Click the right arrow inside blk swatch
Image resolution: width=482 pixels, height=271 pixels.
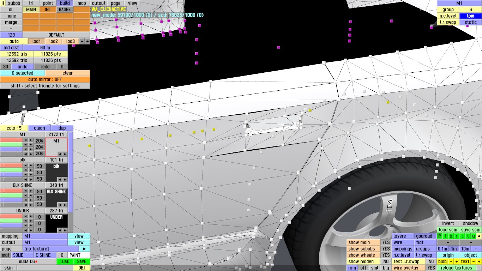tap(65, 179)
